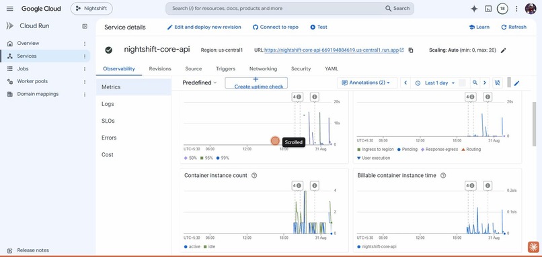
Task: Open the more options for Domain mappings
Action: click(85, 94)
